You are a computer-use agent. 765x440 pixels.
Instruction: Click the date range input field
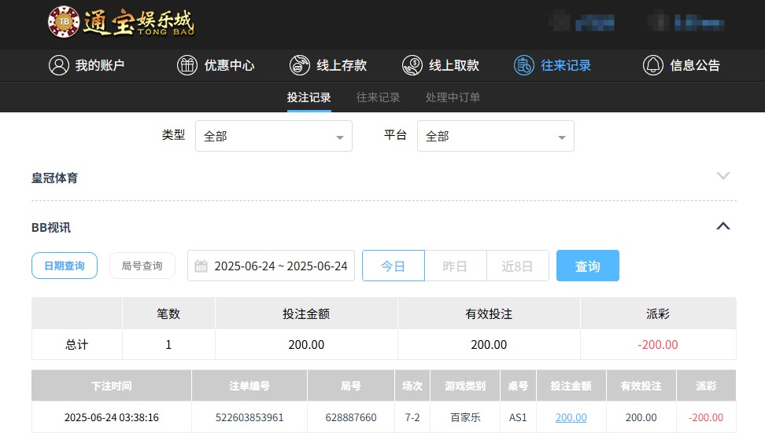pos(271,266)
